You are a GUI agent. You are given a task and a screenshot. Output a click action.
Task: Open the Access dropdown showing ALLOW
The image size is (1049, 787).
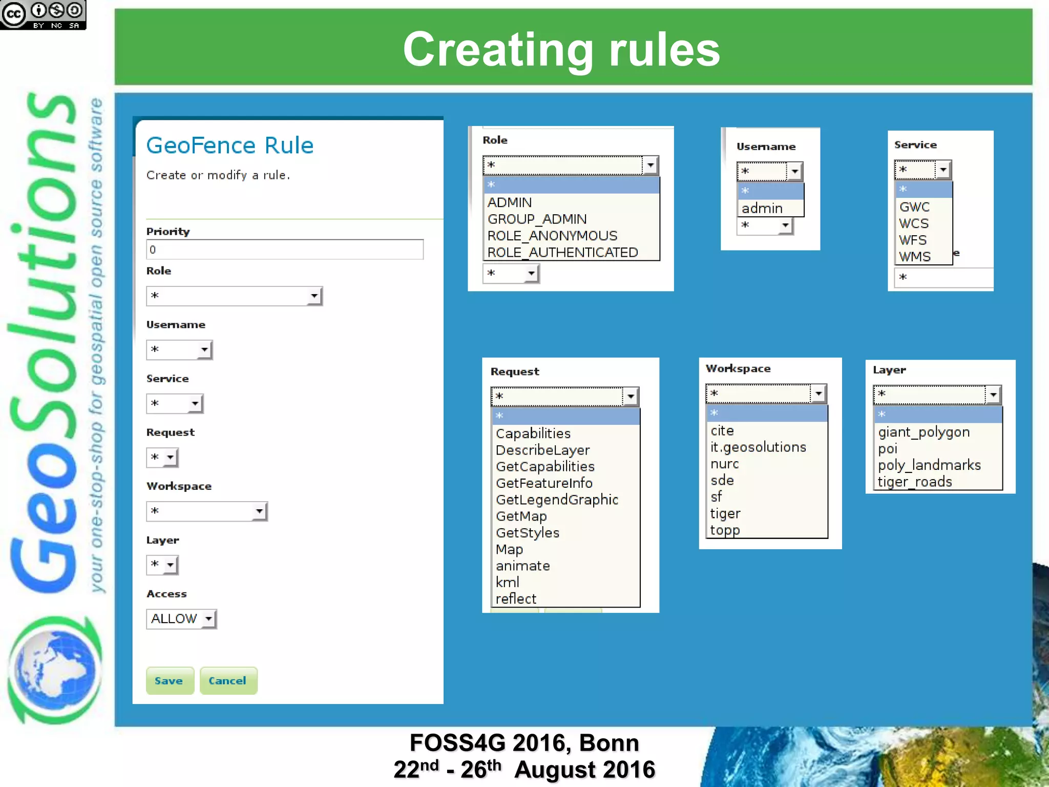coord(181,619)
